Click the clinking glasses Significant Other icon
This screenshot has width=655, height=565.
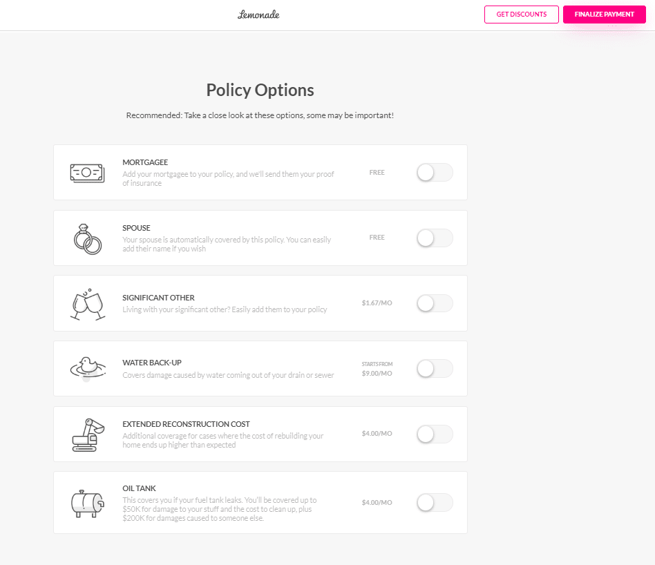88,305
